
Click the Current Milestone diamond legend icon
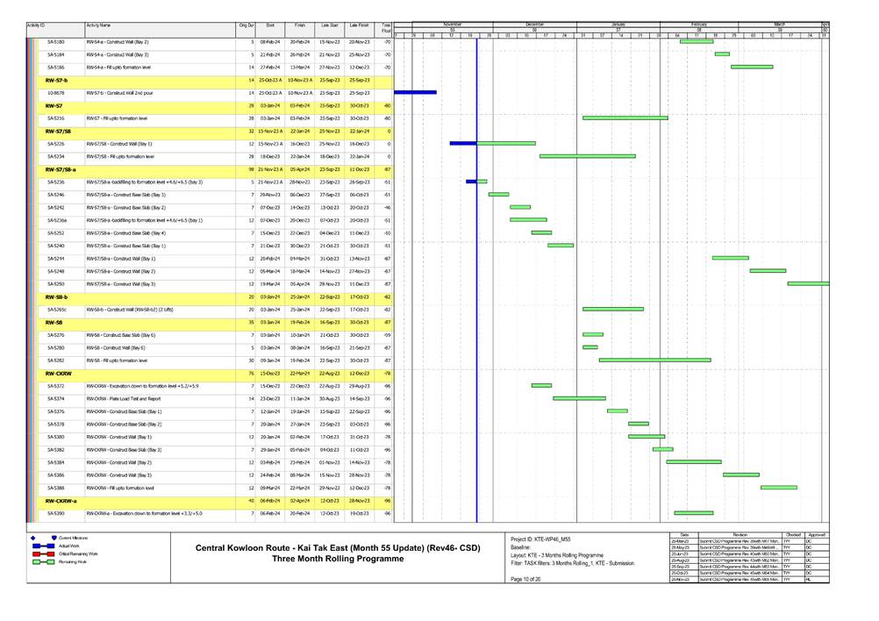[32, 537]
